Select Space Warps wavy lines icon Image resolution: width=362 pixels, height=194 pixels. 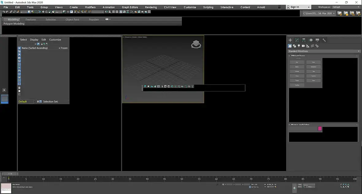coord(312,46)
